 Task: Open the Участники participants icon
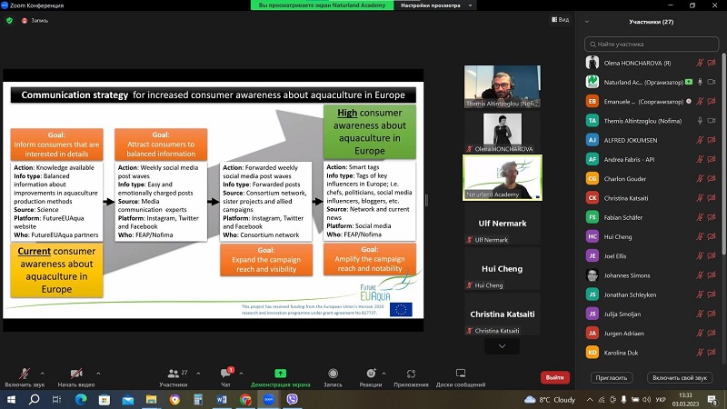pos(174,374)
